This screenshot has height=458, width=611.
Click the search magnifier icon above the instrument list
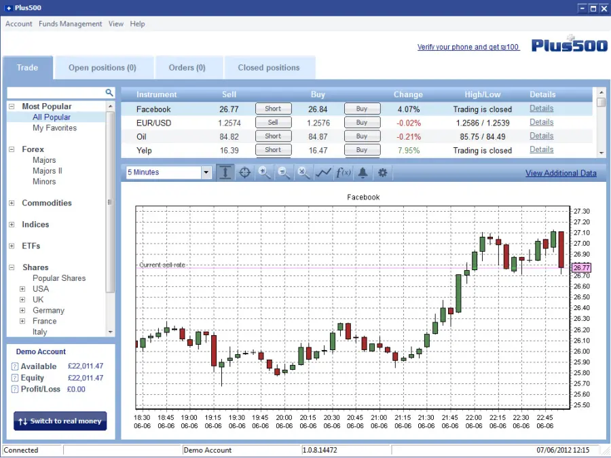[x=109, y=92]
